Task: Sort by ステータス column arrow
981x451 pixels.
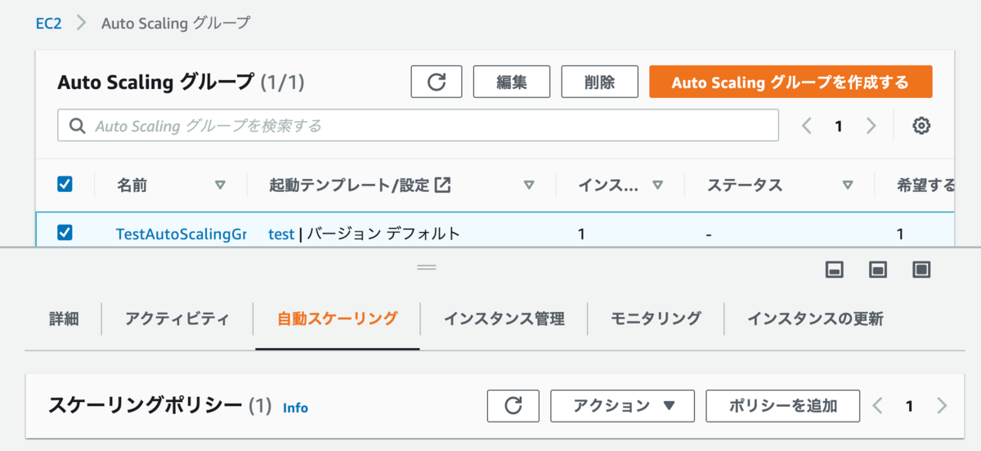Action: click(848, 185)
